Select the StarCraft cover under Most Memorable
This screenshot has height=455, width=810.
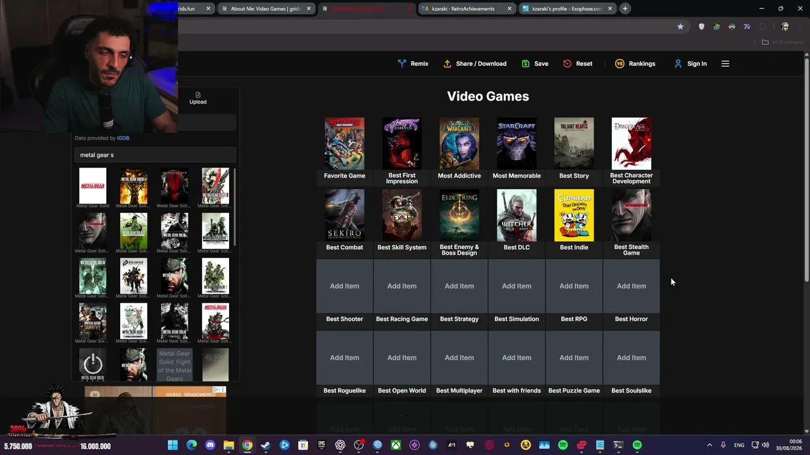(x=516, y=143)
